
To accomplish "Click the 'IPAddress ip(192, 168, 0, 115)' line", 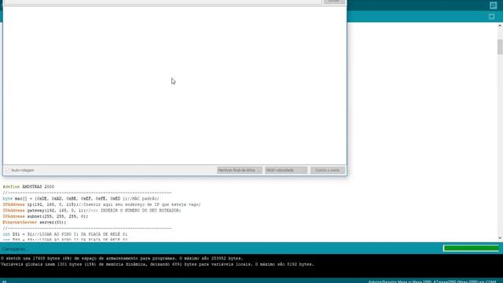I will click(101, 204).
